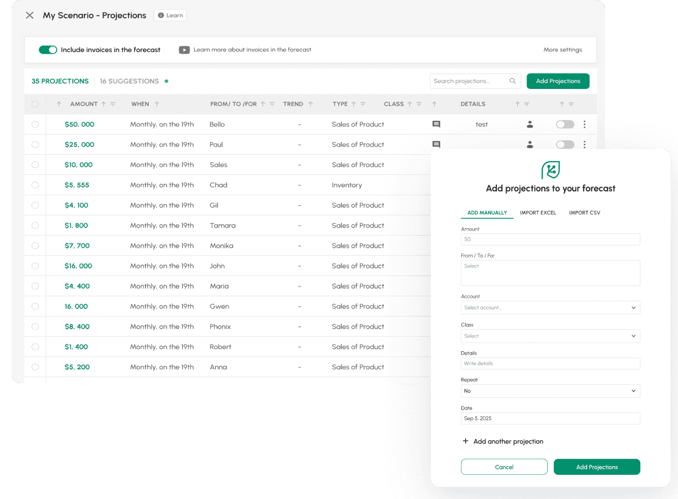Screen dimensions: 678x499
Task: Open three-dot menu for Bello row
Action: [584, 124]
